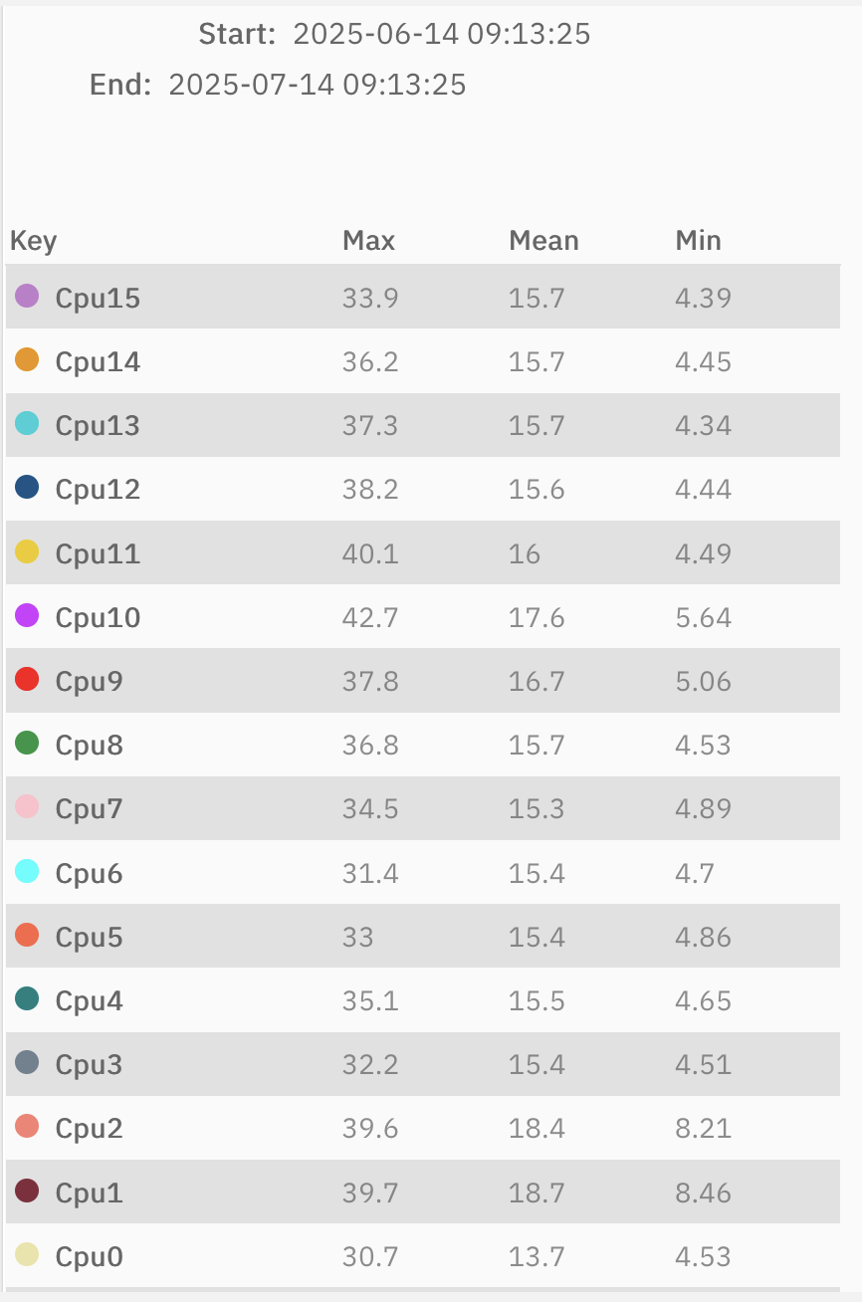Select the Cpu2 series label

pos(90,1129)
